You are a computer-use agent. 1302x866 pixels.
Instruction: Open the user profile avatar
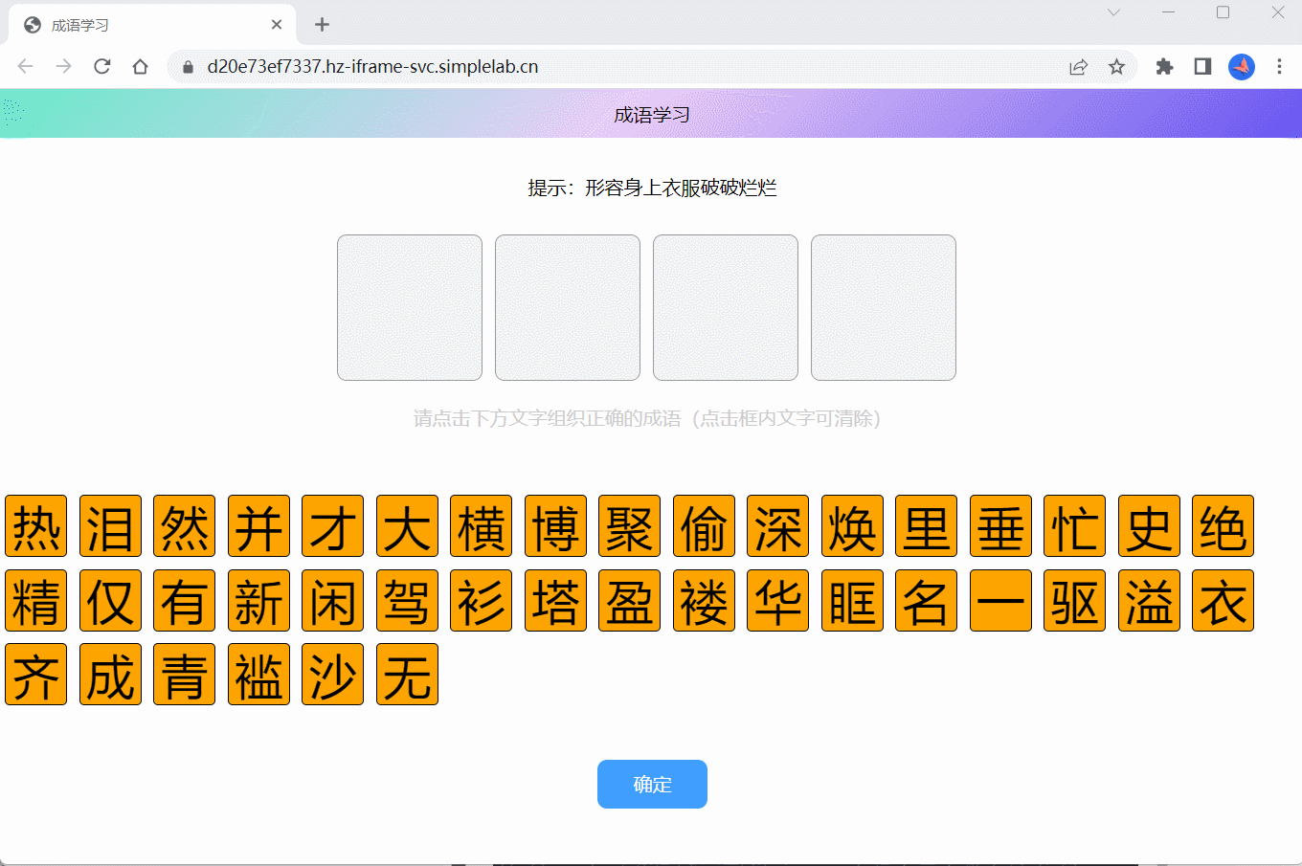1242,66
